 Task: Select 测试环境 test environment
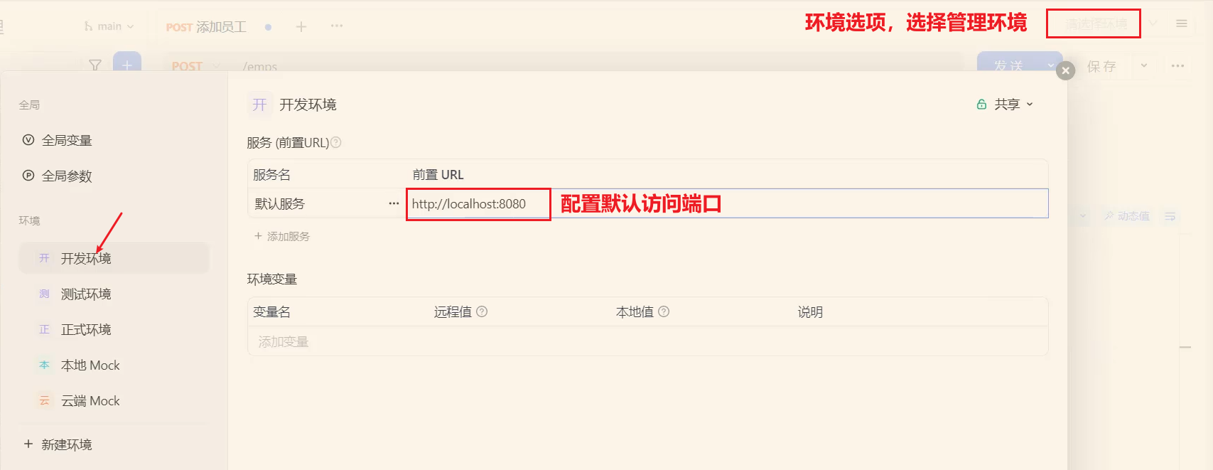(86, 294)
